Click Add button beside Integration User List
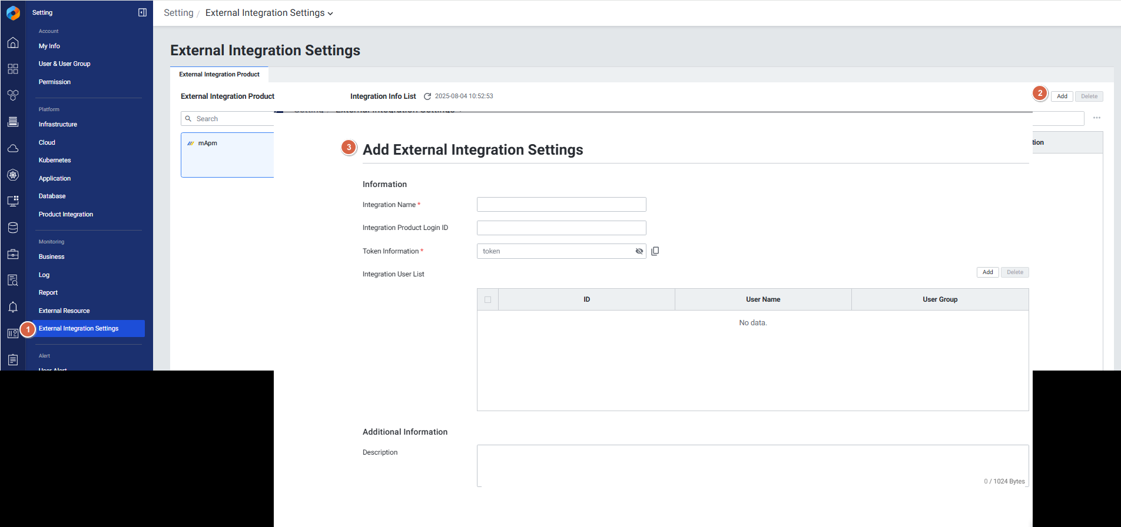1121x527 pixels. pos(987,272)
